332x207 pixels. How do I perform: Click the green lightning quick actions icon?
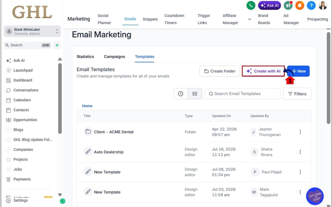pos(57,45)
